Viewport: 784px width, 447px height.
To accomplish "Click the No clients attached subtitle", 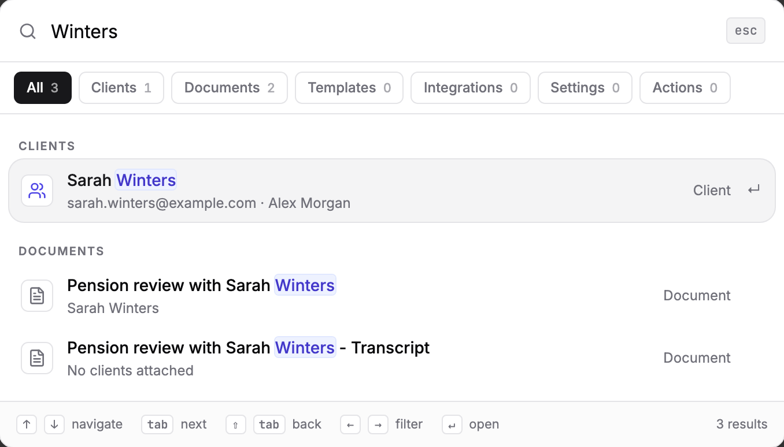I will coord(130,371).
